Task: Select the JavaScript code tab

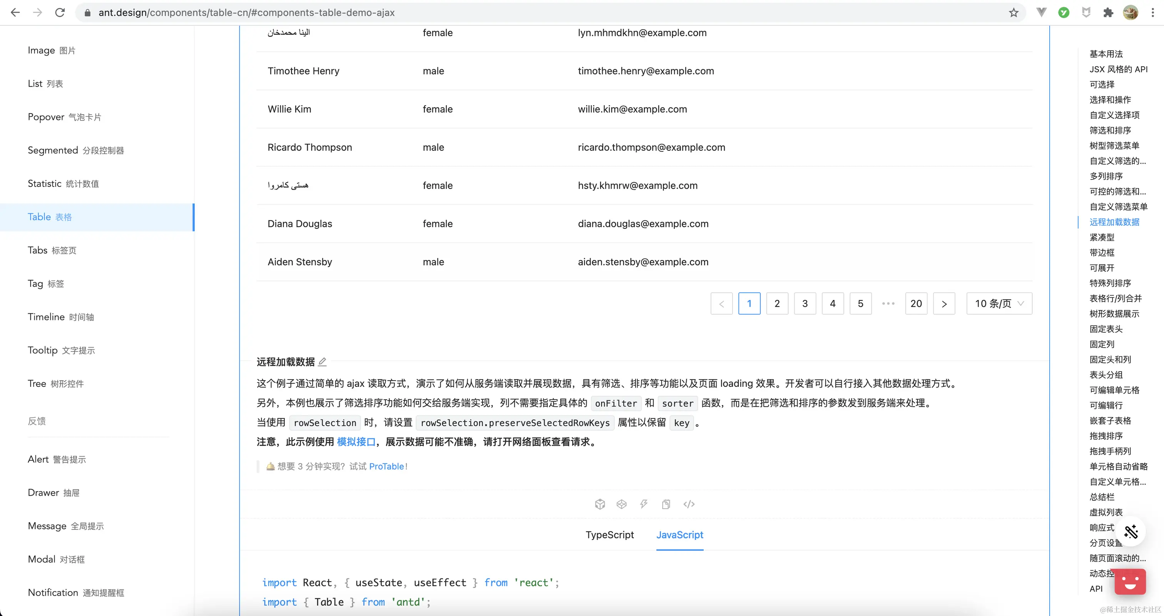Action: tap(680, 535)
